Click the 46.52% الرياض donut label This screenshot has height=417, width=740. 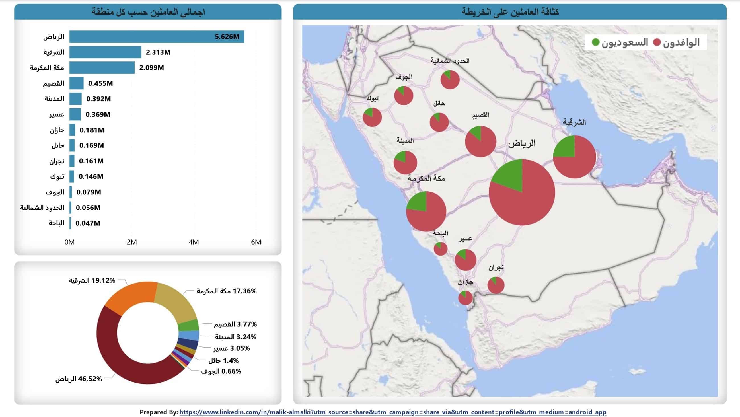[79, 379]
